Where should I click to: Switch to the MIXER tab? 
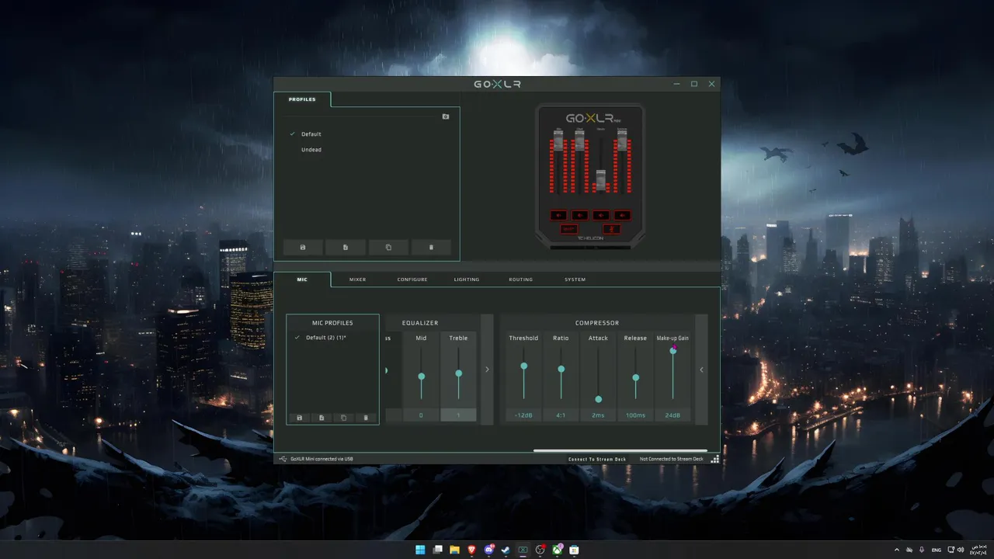357,279
